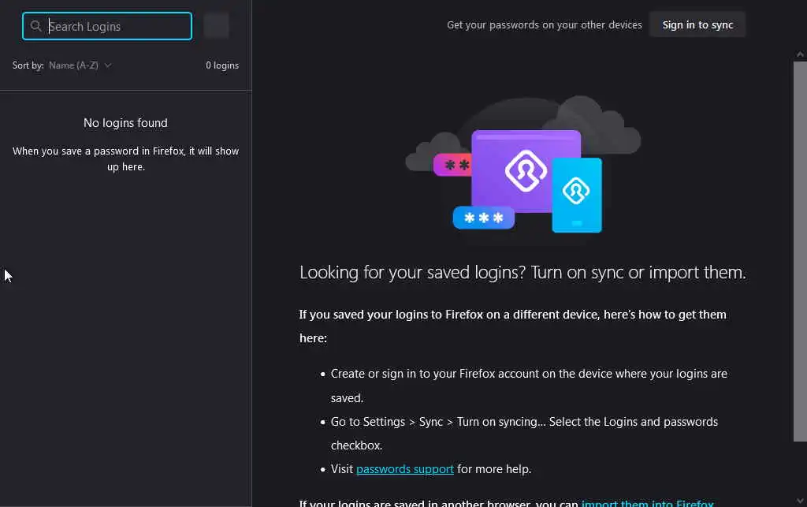The height and width of the screenshot is (507, 807).
Task: Open the passwords support link
Action: click(x=404, y=469)
